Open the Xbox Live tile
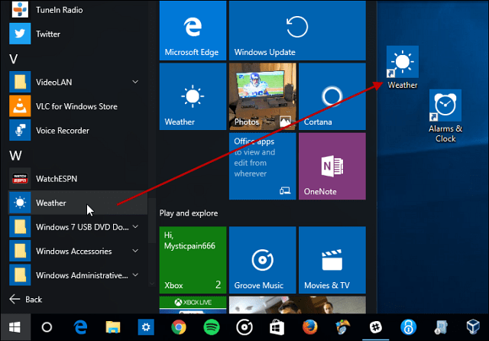This screenshot has height=341, width=489. click(x=193, y=305)
